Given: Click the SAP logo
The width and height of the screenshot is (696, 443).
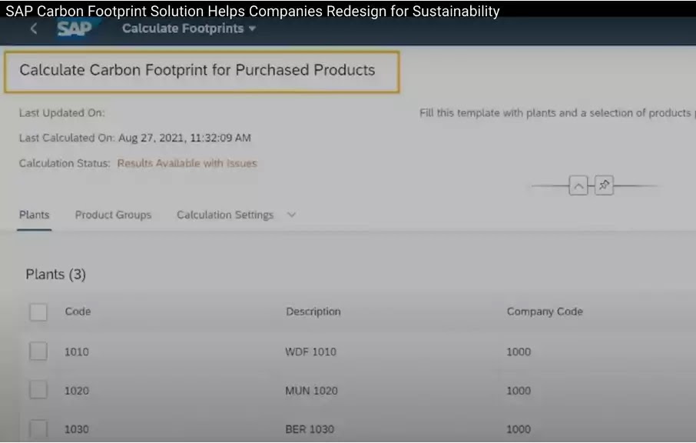Looking at the screenshot, I should (x=74, y=29).
